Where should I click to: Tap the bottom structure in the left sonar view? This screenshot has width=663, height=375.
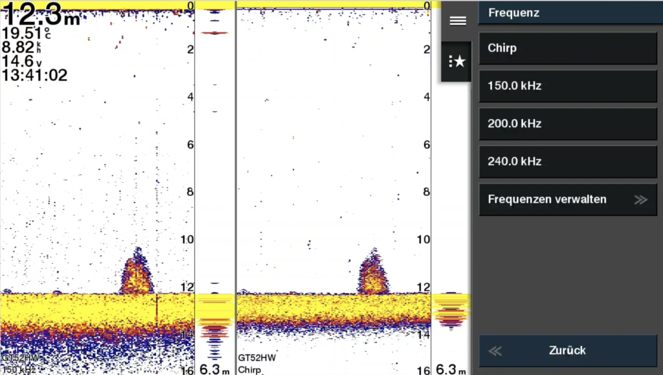[x=137, y=274]
